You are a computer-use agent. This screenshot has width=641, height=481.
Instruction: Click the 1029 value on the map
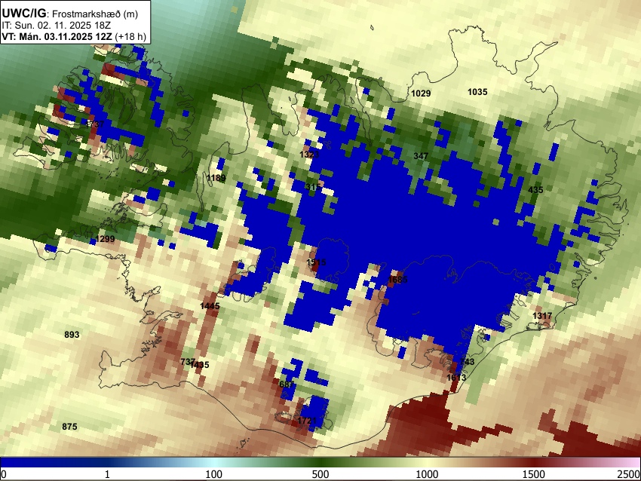point(421,93)
